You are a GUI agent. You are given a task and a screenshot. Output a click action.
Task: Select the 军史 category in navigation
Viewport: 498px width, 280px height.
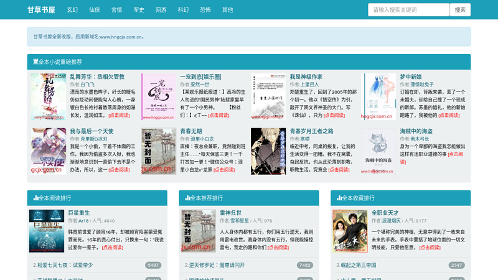[139, 10]
